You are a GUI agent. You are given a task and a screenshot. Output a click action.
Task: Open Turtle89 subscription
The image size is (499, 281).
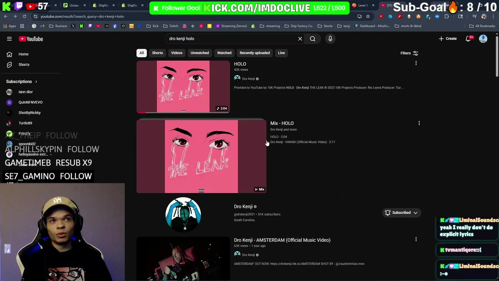pyautogui.click(x=25, y=123)
